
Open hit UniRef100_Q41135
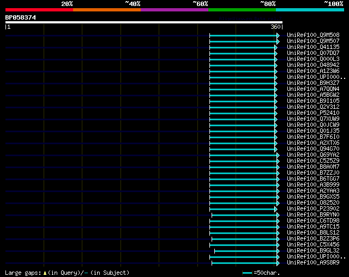tap(313, 47)
